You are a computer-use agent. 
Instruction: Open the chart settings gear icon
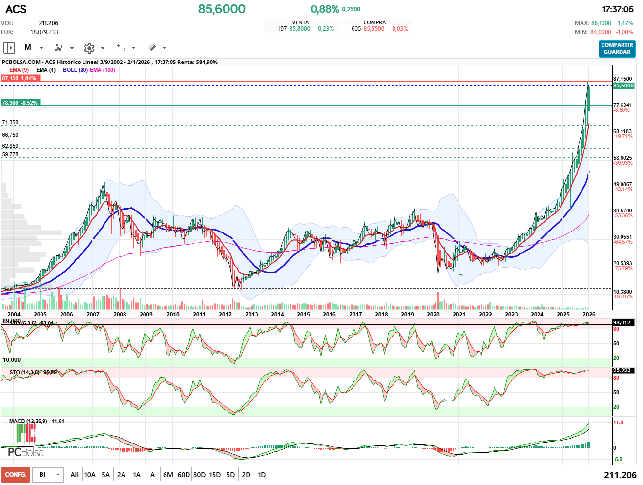coord(89,48)
